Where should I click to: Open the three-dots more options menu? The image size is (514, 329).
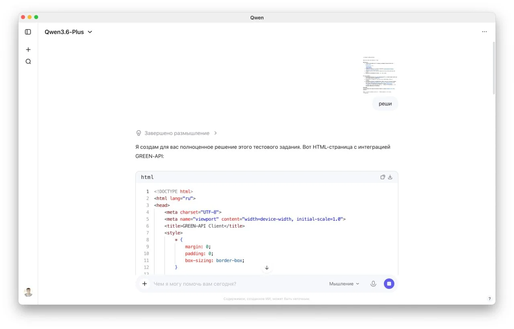(484, 32)
